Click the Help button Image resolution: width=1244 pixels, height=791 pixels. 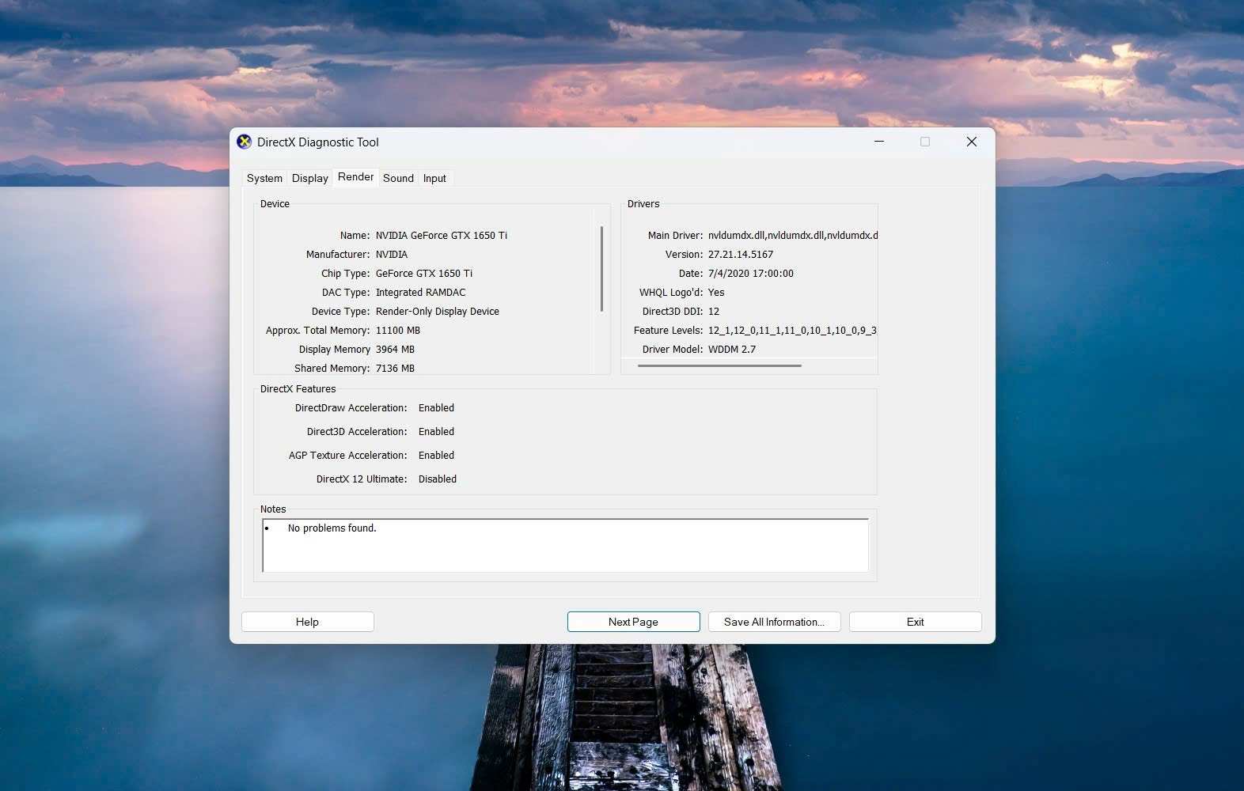307,622
